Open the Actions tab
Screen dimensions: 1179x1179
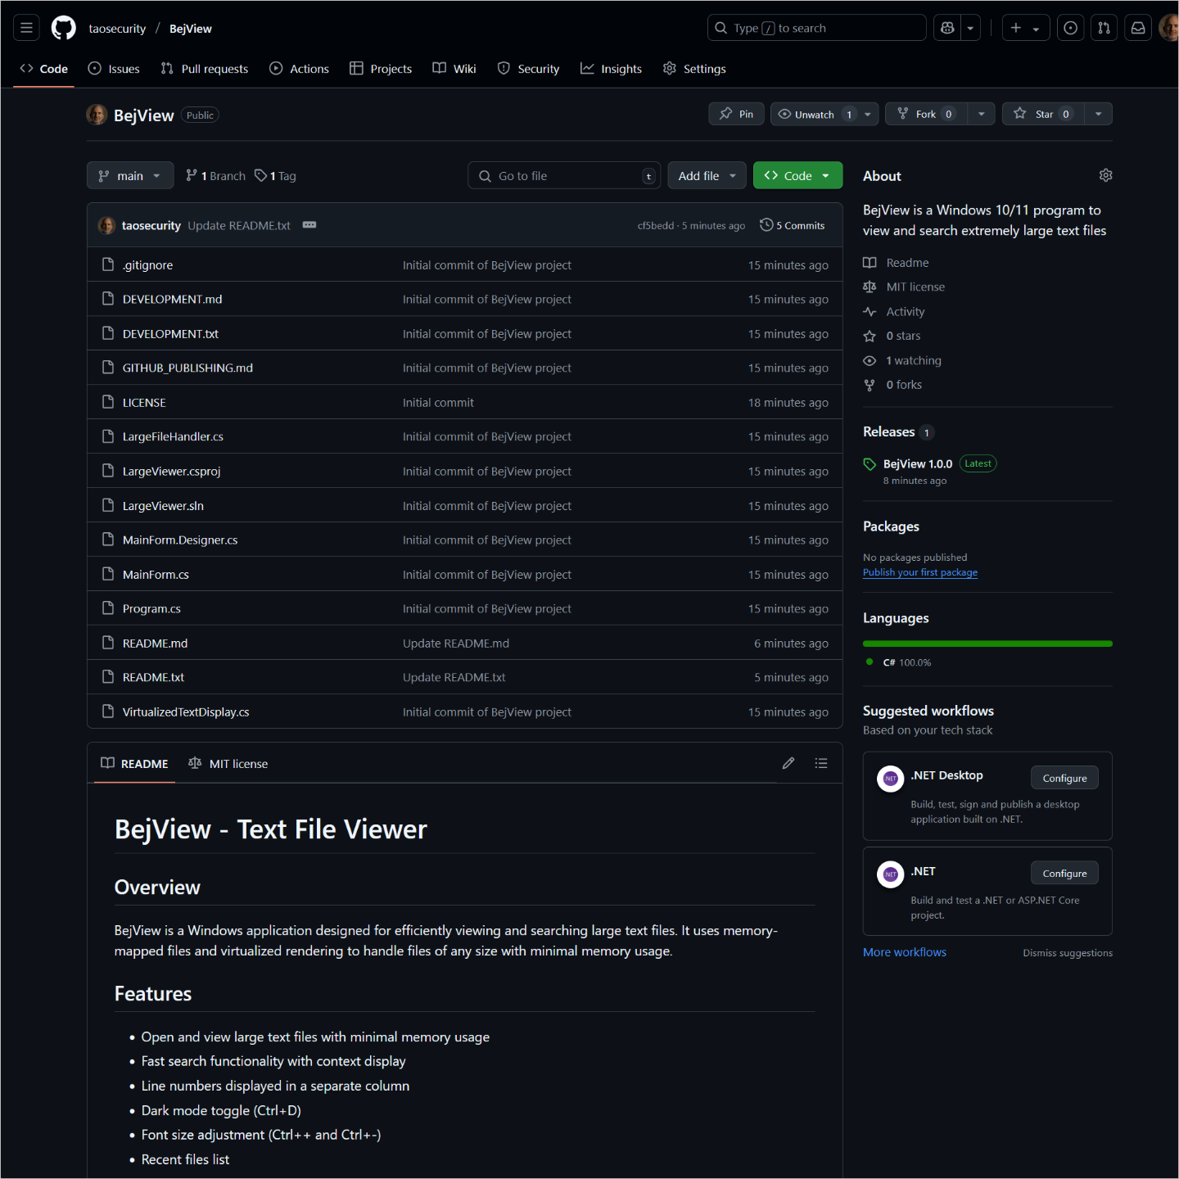point(299,69)
